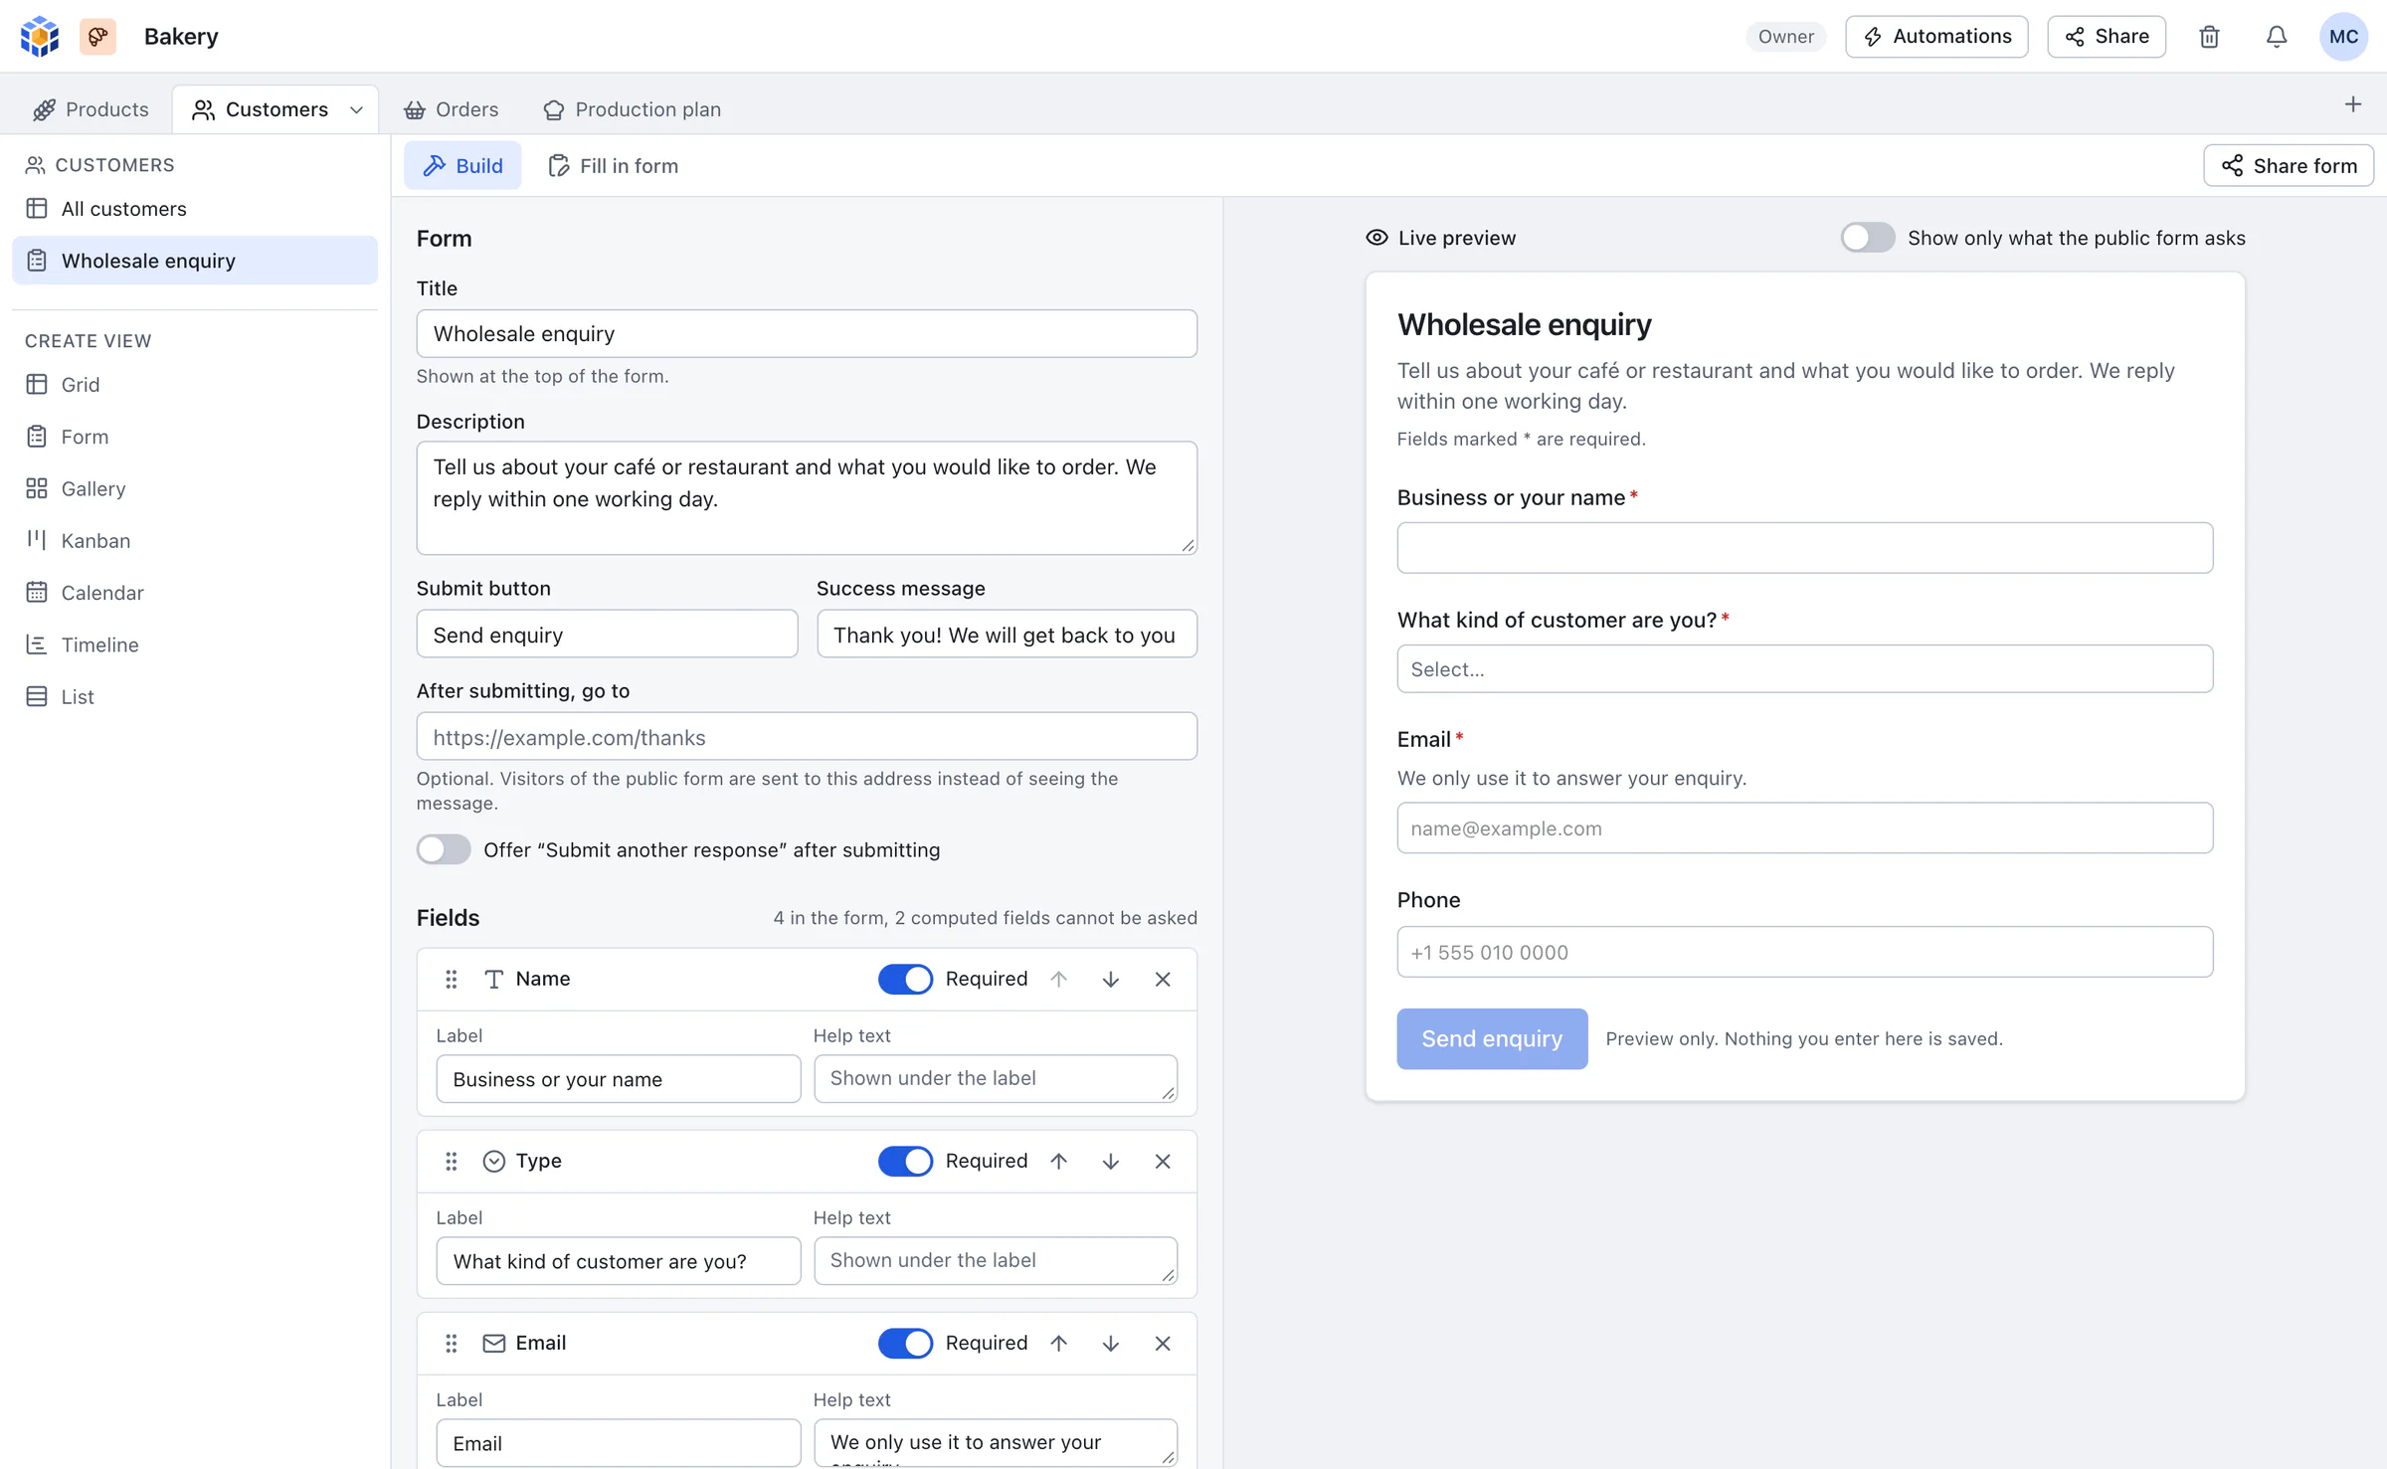2387x1469 pixels.
Task: Grab the Name field drag handle
Action: [452, 980]
